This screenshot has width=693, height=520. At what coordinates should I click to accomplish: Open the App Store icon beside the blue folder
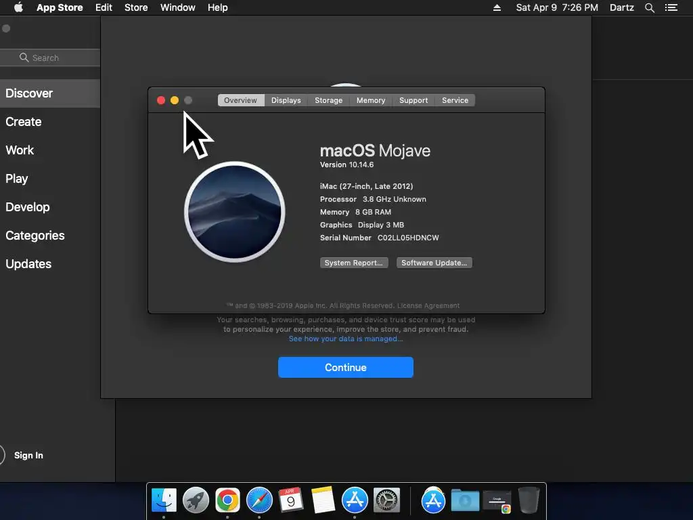433,500
